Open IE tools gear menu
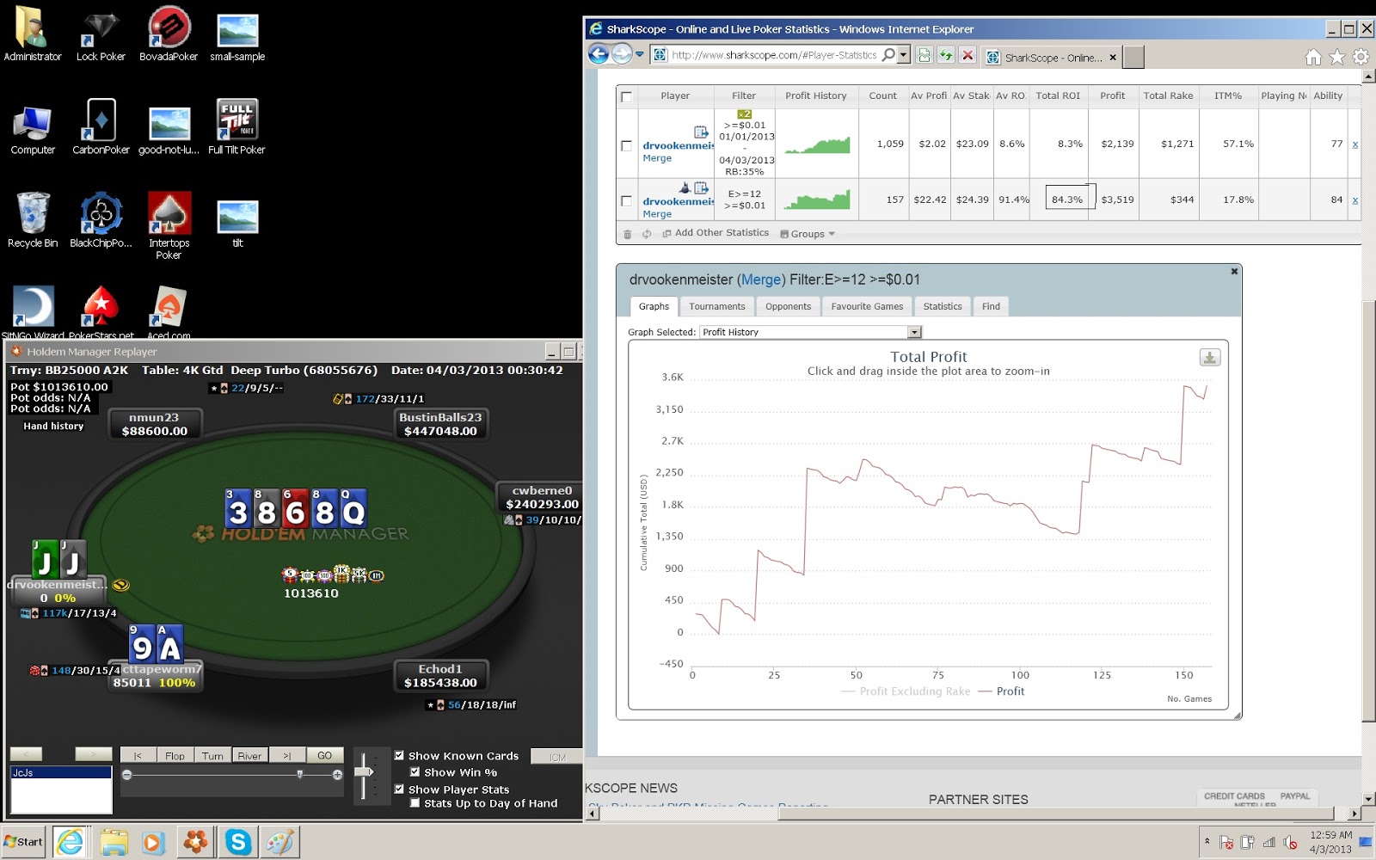Viewport: 1376px width, 860px height. [x=1361, y=57]
